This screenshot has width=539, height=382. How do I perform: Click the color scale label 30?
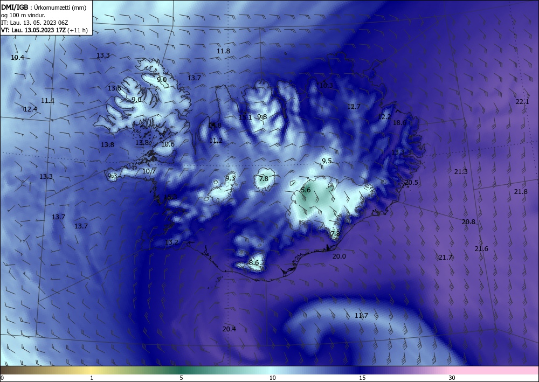(452, 378)
